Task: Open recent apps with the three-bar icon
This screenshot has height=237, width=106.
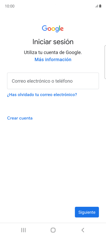Action: (x=23, y=230)
